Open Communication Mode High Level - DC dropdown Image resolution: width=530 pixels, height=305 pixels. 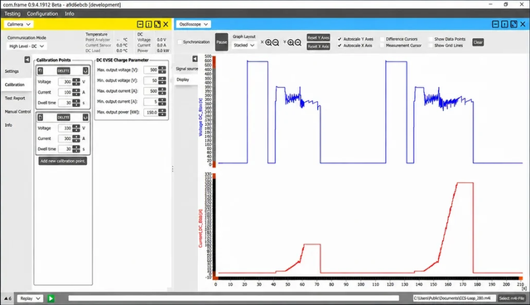[x=26, y=46]
